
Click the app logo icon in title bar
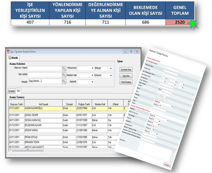[x=8, y=52]
